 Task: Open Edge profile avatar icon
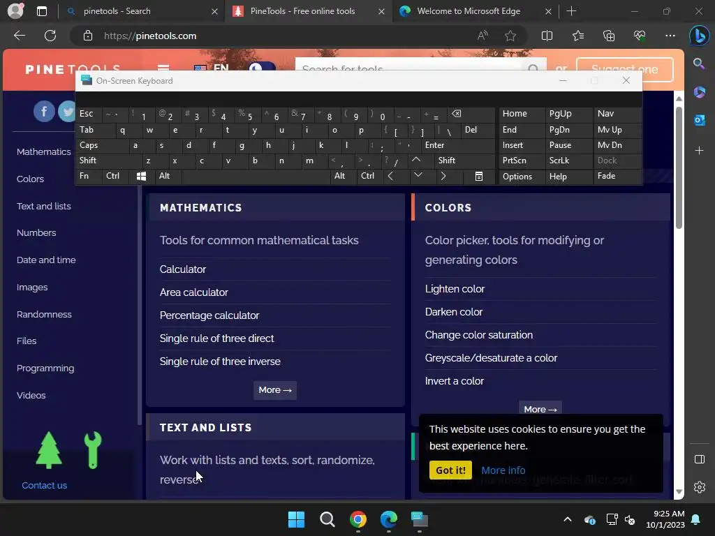(x=15, y=11)
